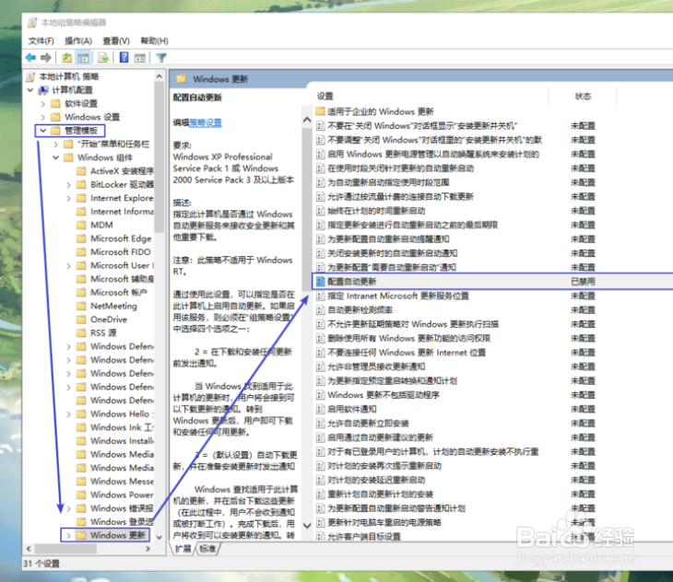673x582 pixels.
Task: Select 允许自动更新立即安装 policy
Action: [x=368, y=424]
